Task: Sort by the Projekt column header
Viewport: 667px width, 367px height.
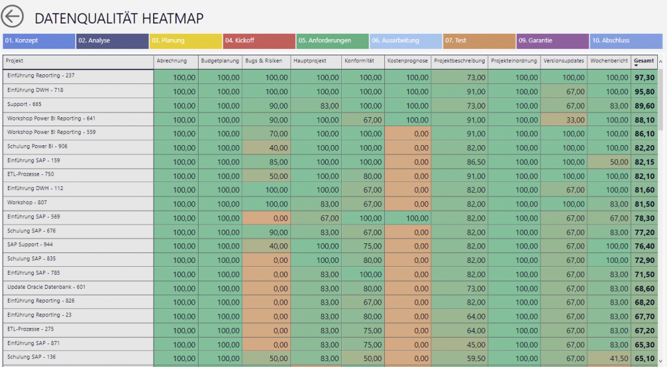Action: click(x=78, y=61)
